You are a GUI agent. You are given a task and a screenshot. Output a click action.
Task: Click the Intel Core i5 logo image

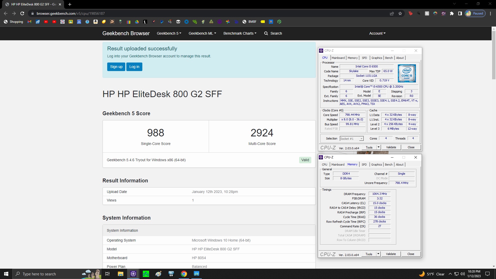[x=407, y=73]
